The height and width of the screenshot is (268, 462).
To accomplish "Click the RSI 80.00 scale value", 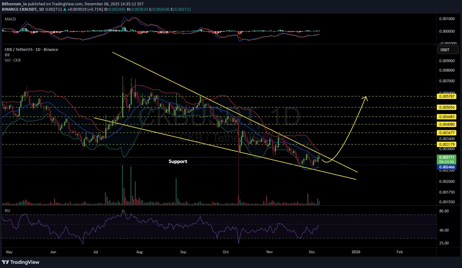I will 444,211.
